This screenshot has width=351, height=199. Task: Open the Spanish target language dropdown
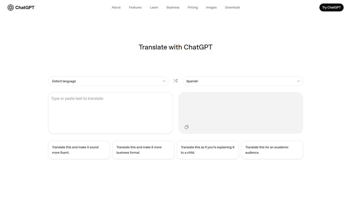pyautogui.click(x=243, y=81)
